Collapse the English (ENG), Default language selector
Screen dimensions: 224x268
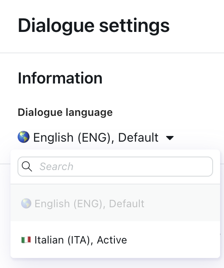(x=96, y=137)
